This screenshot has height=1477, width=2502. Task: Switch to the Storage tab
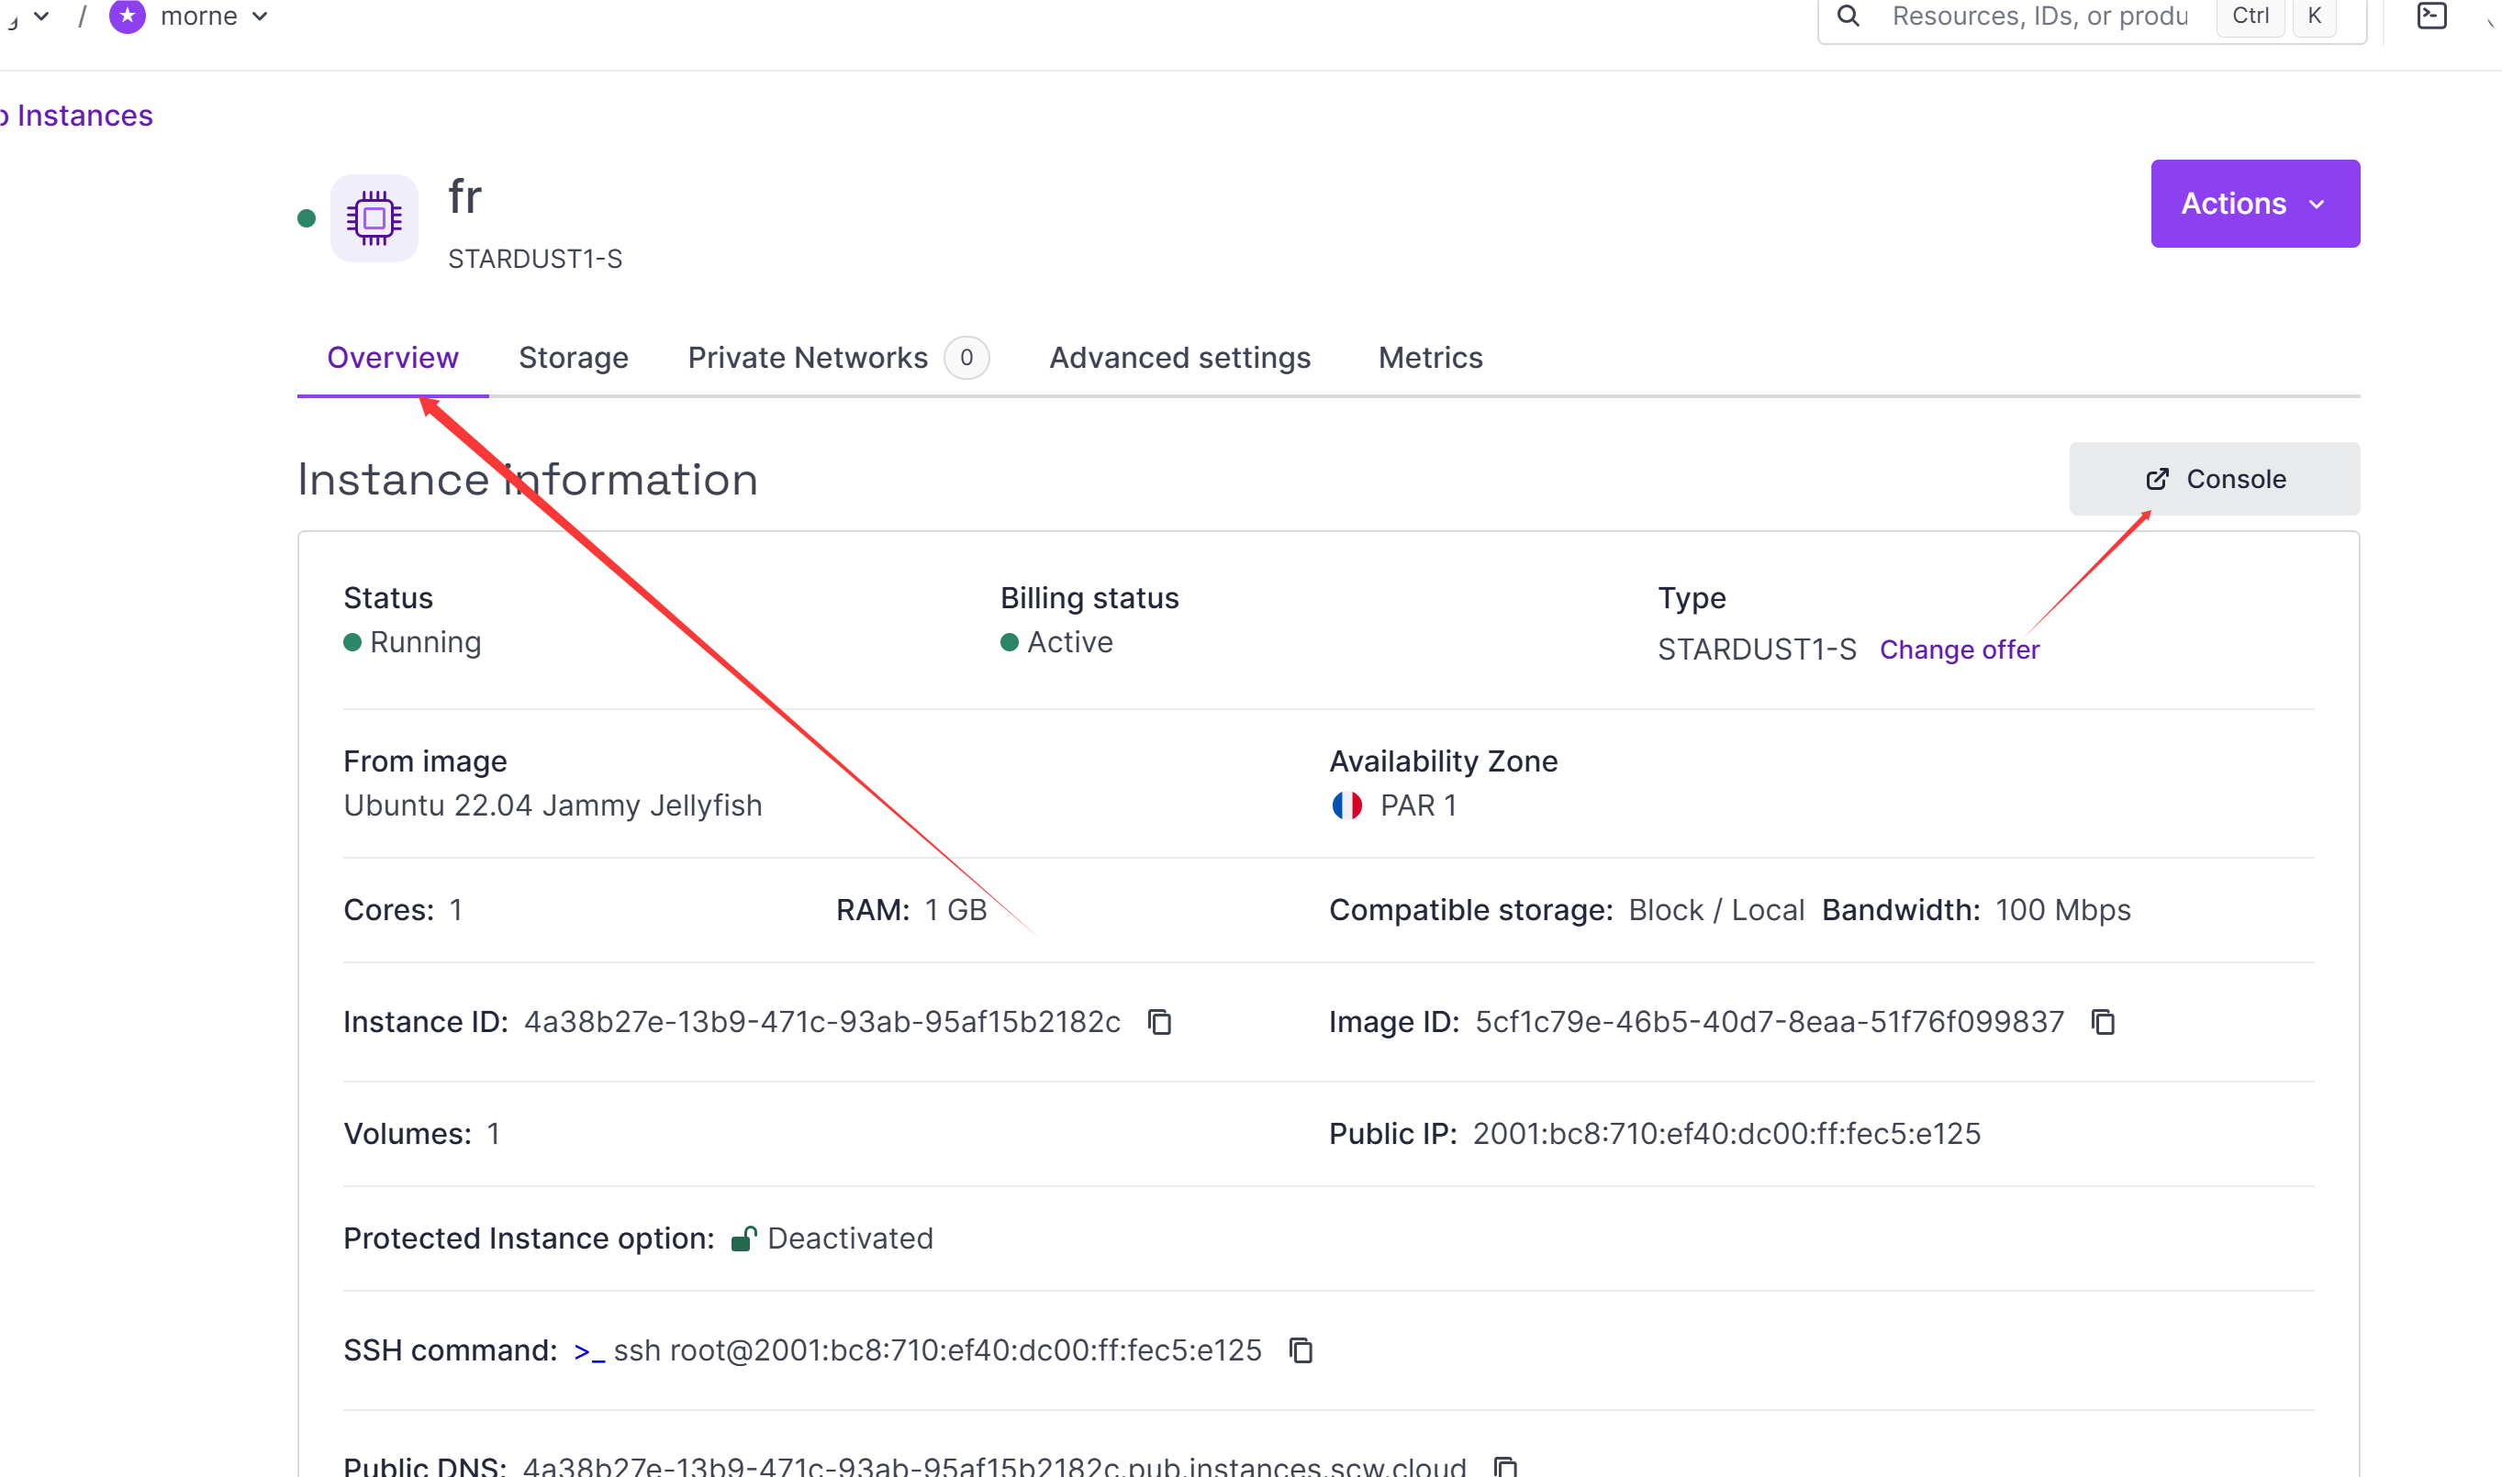[573, 357]
